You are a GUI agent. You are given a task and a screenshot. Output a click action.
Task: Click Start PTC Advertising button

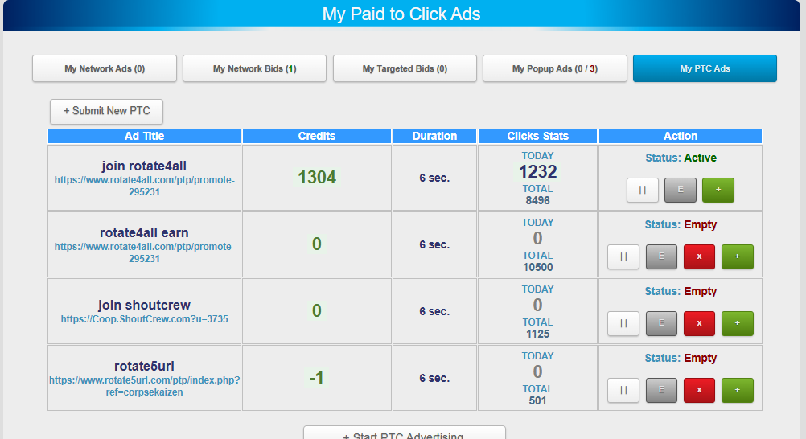tap(405, 433)
